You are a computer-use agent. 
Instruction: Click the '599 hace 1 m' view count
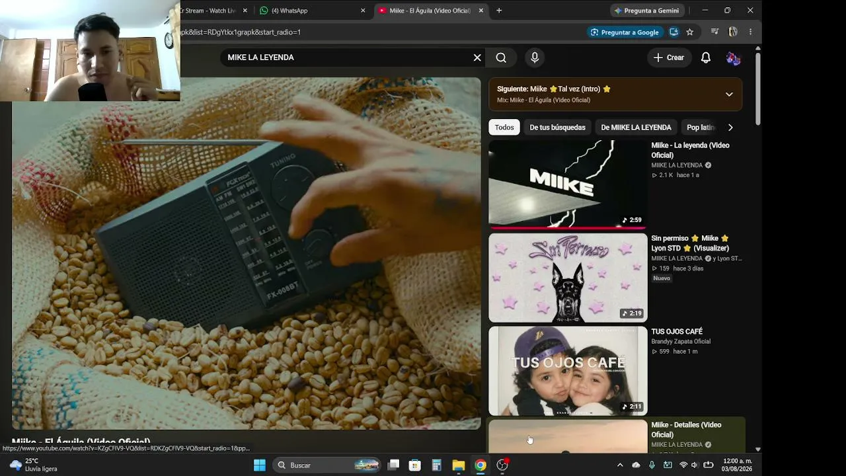point(674,352)
